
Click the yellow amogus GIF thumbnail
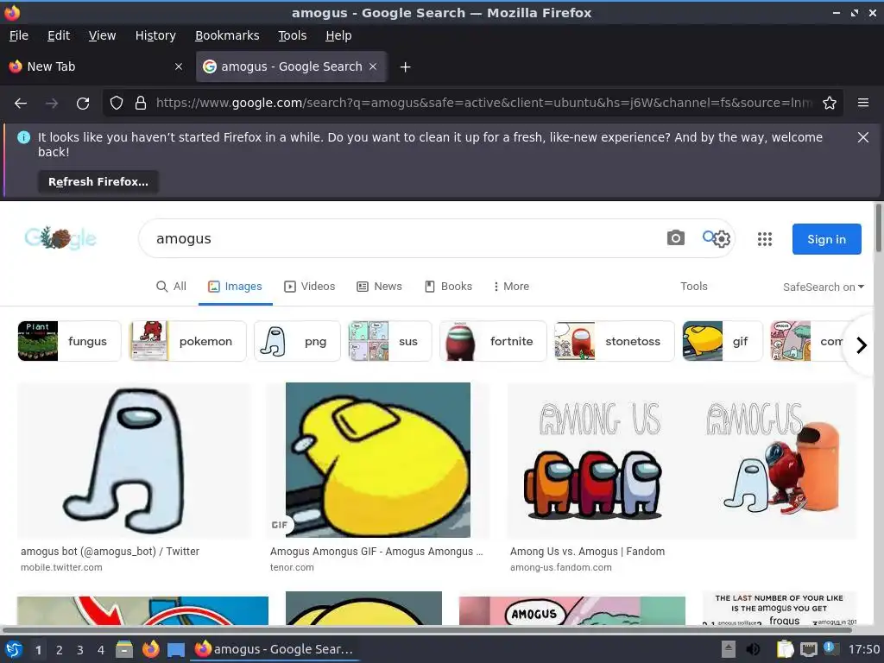click(378, 460)
